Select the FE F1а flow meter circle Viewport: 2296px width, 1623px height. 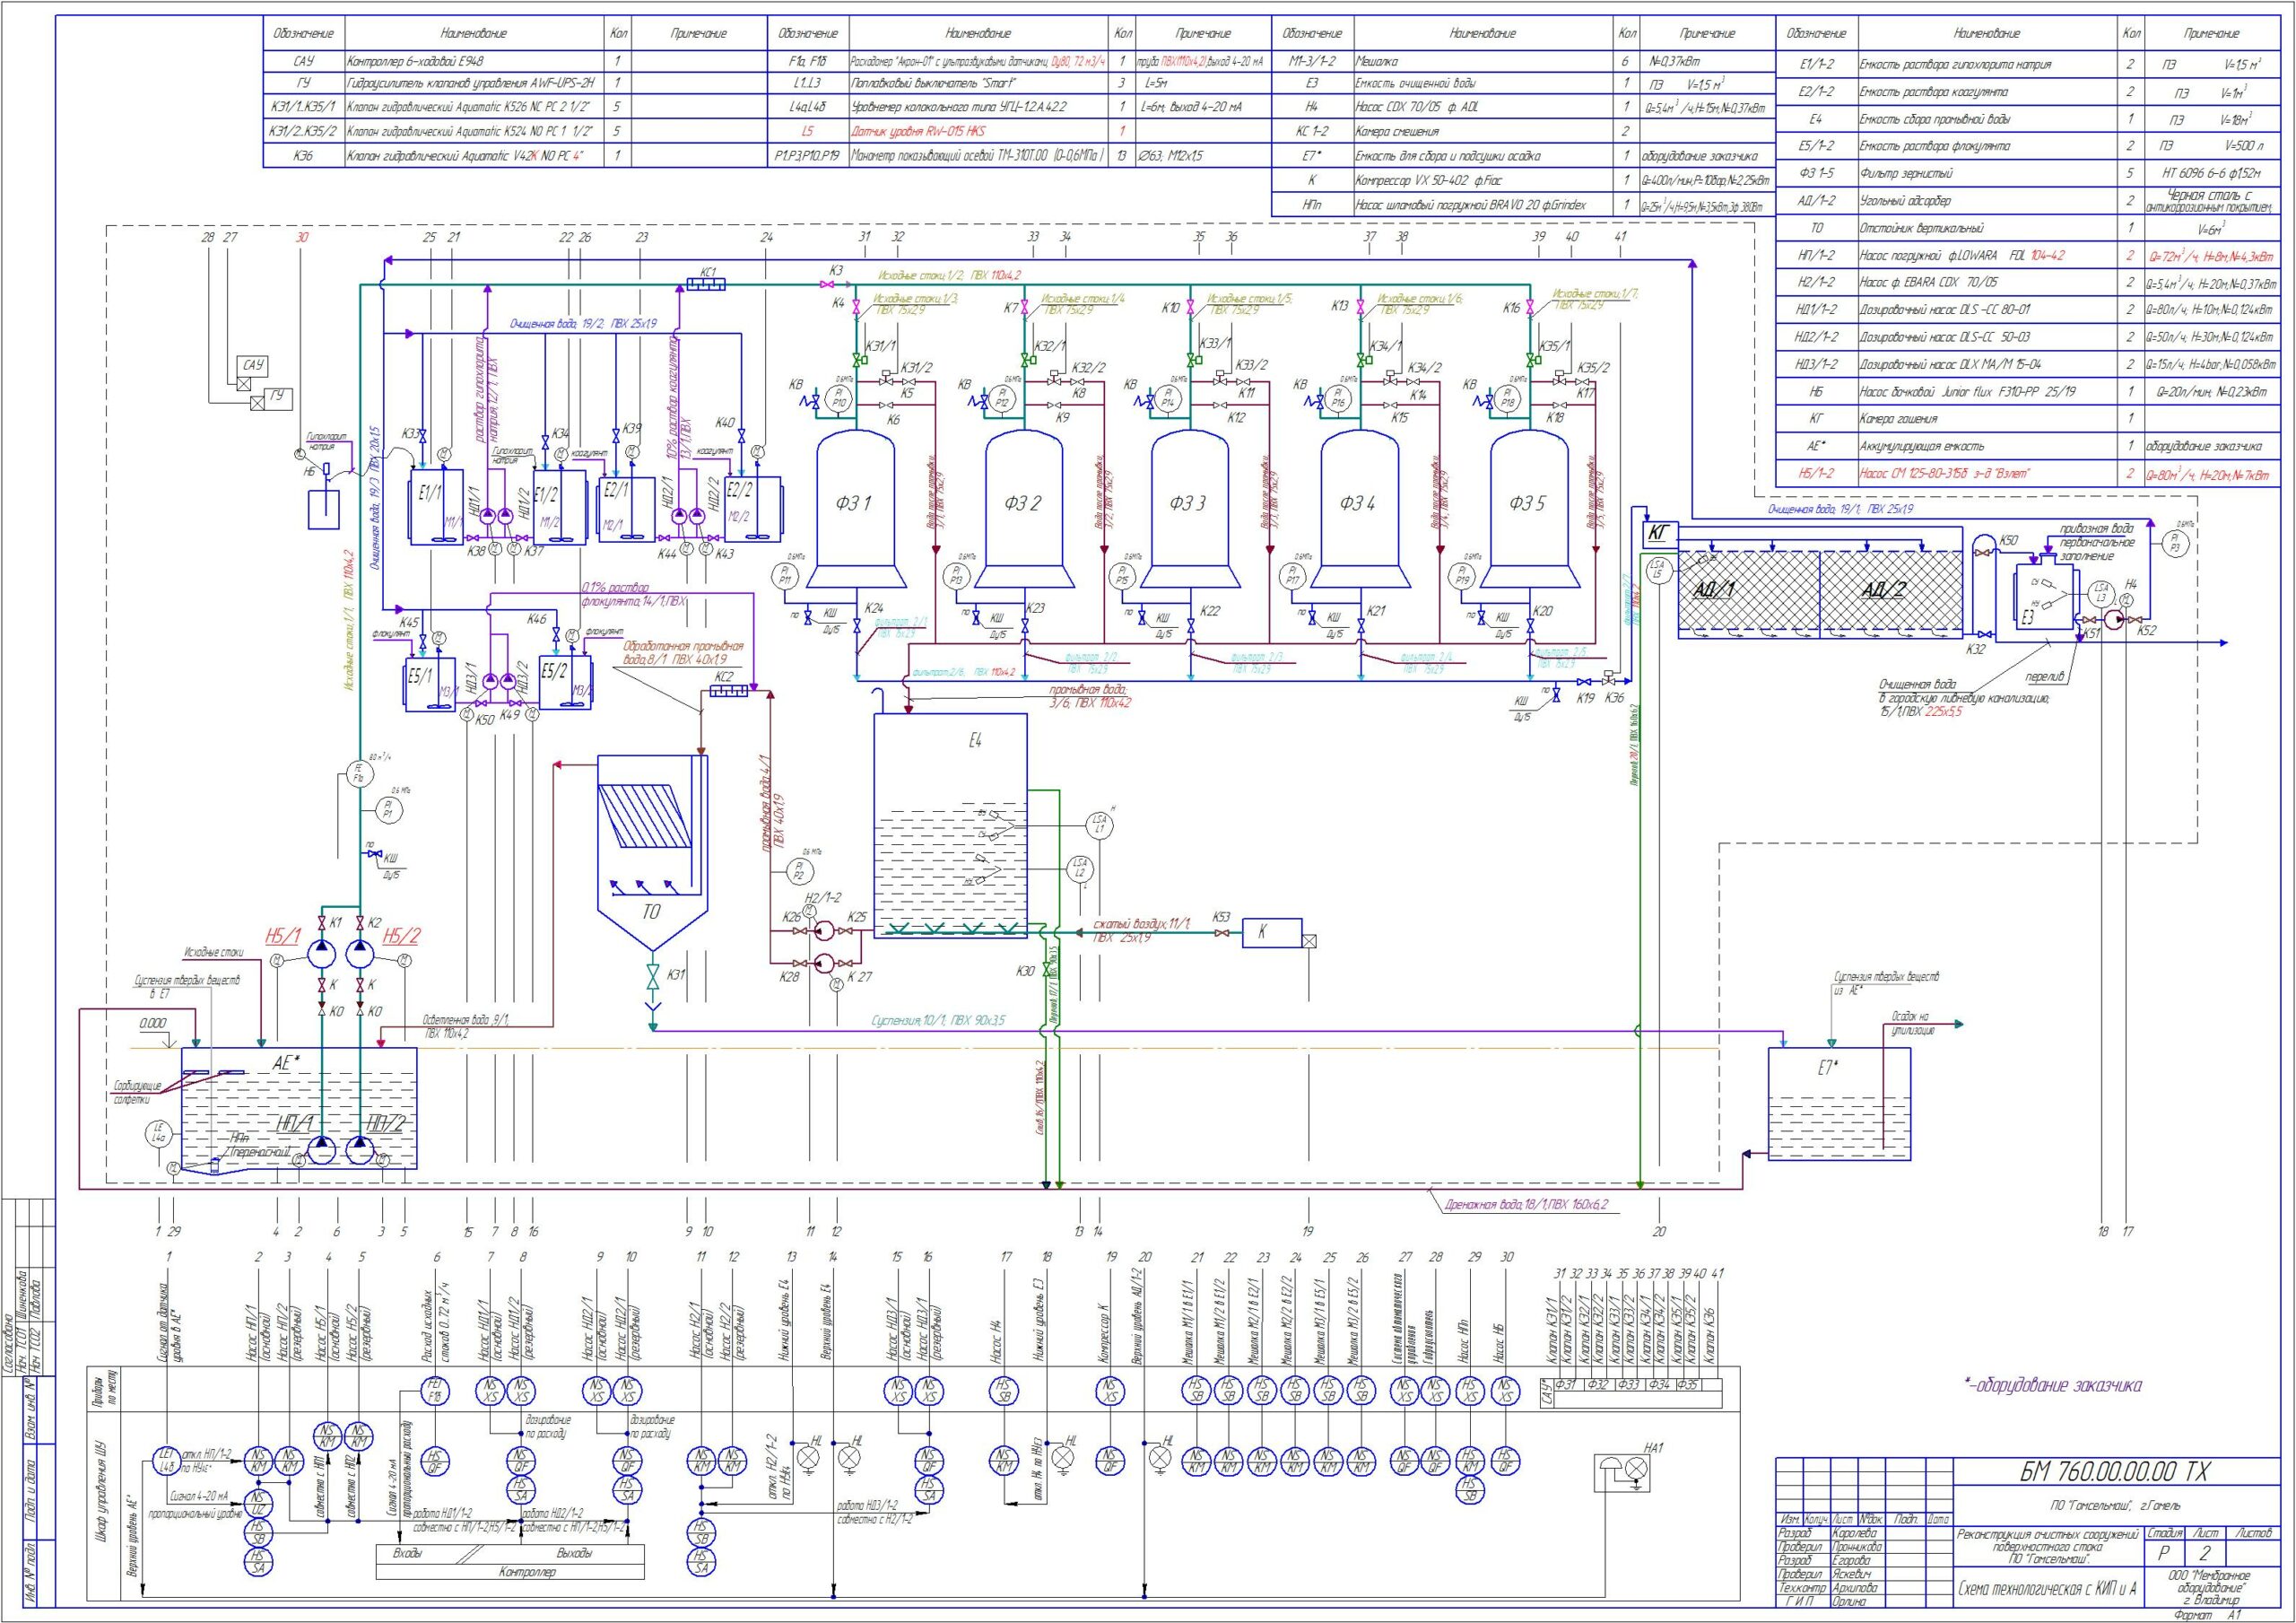coord(358,772)
